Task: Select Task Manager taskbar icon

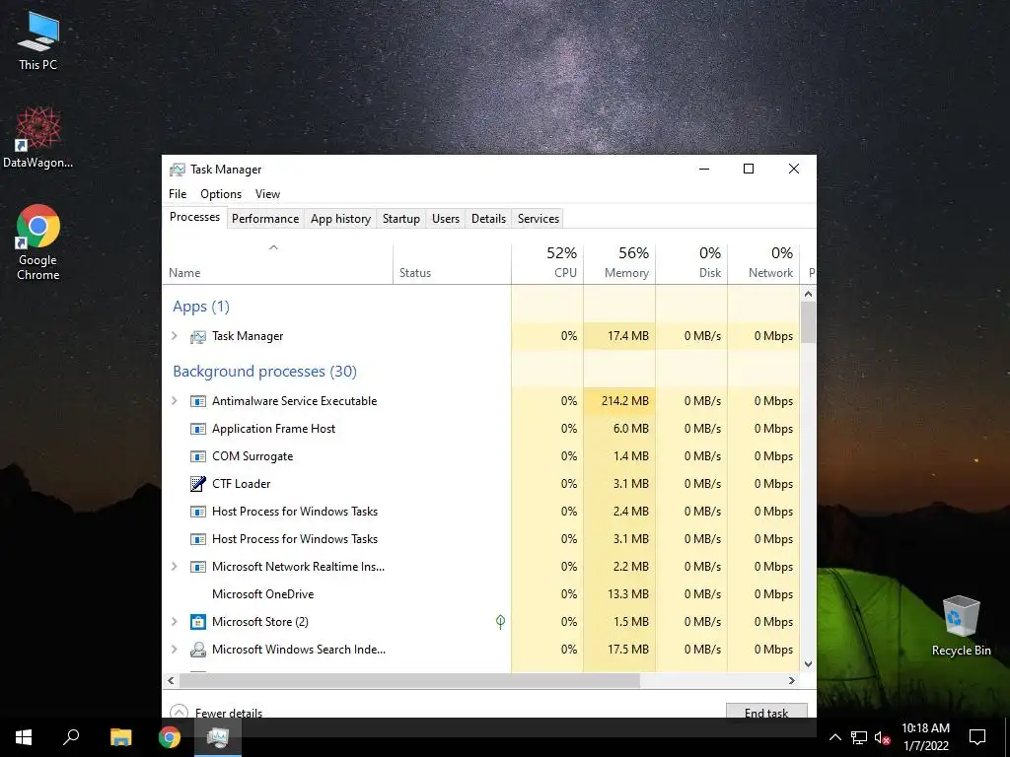Action: click(x=218, y=737)
